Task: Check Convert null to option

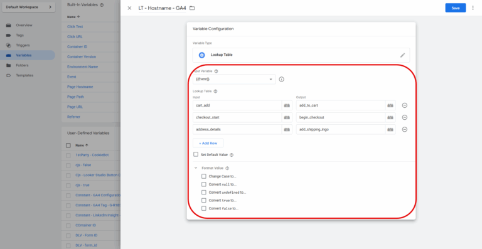Action: click(x=203, y=184)
